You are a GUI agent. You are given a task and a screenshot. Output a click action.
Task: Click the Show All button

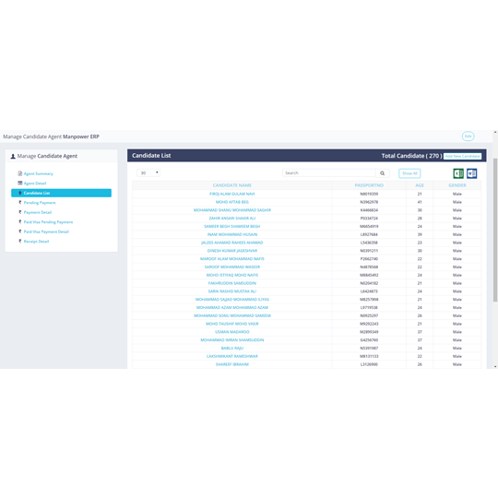[x=409, y=173]
